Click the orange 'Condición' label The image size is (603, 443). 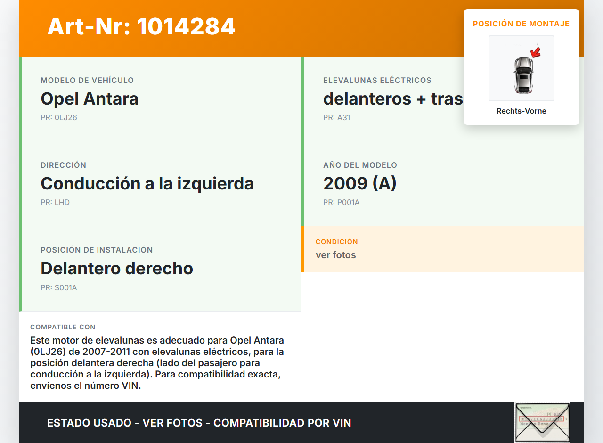click(x=336, y=242)
